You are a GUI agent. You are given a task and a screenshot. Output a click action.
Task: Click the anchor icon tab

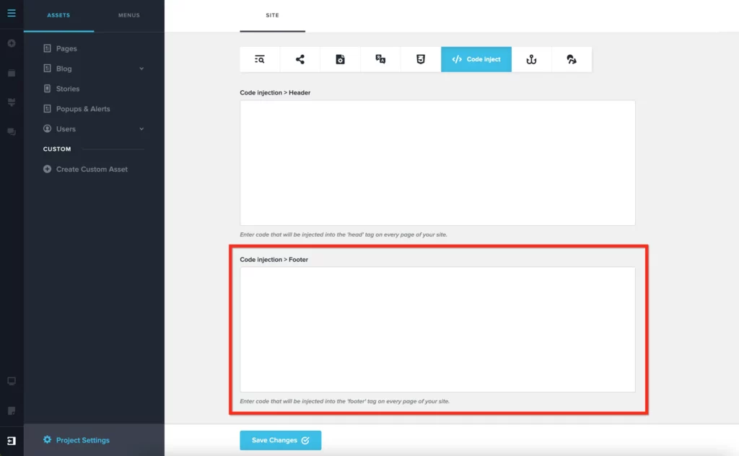click(531, 60)
